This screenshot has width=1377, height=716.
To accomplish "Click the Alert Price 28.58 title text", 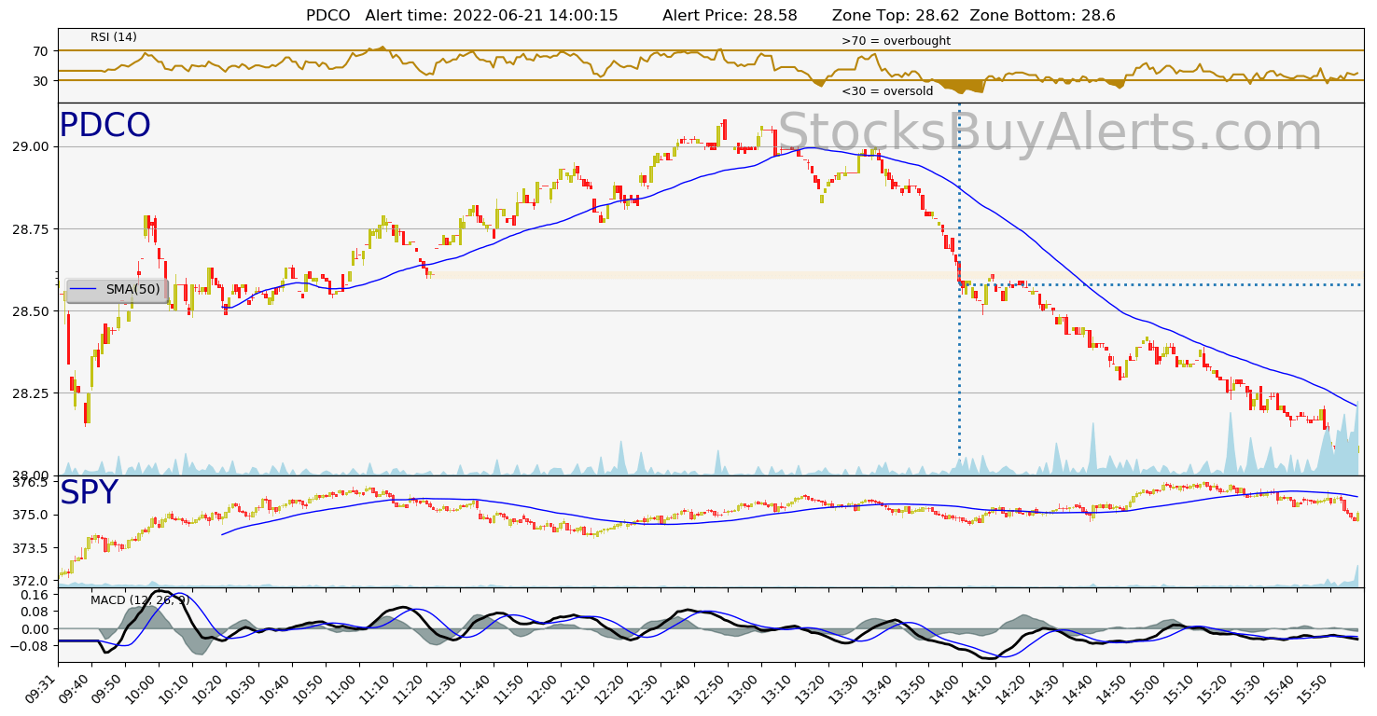I will 730,16.
